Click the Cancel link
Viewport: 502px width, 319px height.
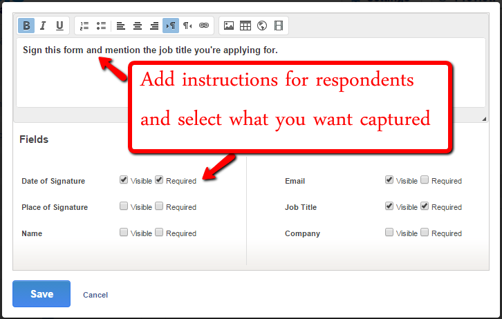tap(95, 295)
